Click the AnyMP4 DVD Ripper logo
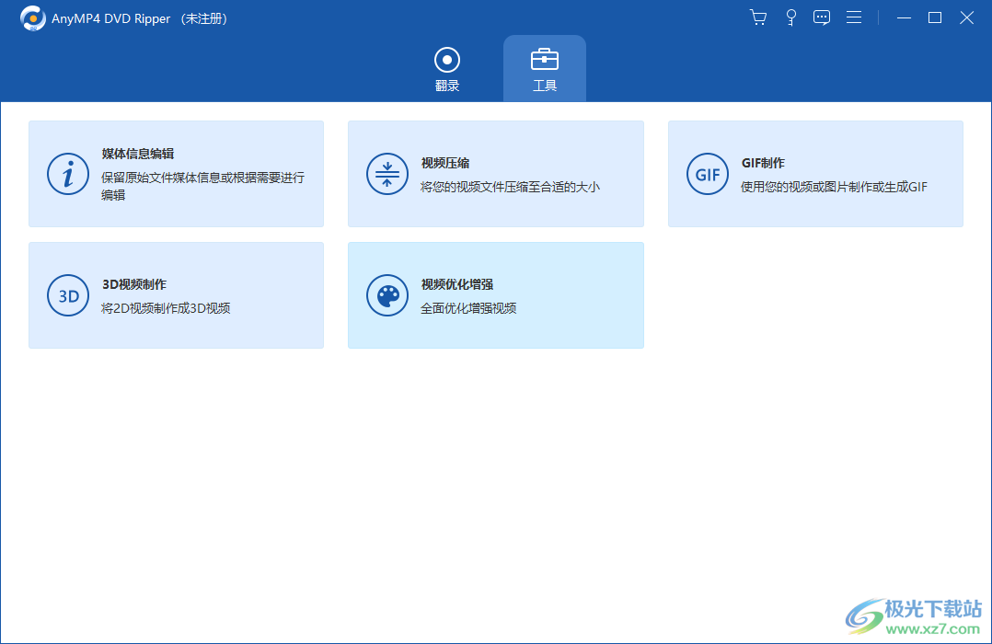Image resolution: width=992 pixels, height=644 pixels. tap(33, 18)
